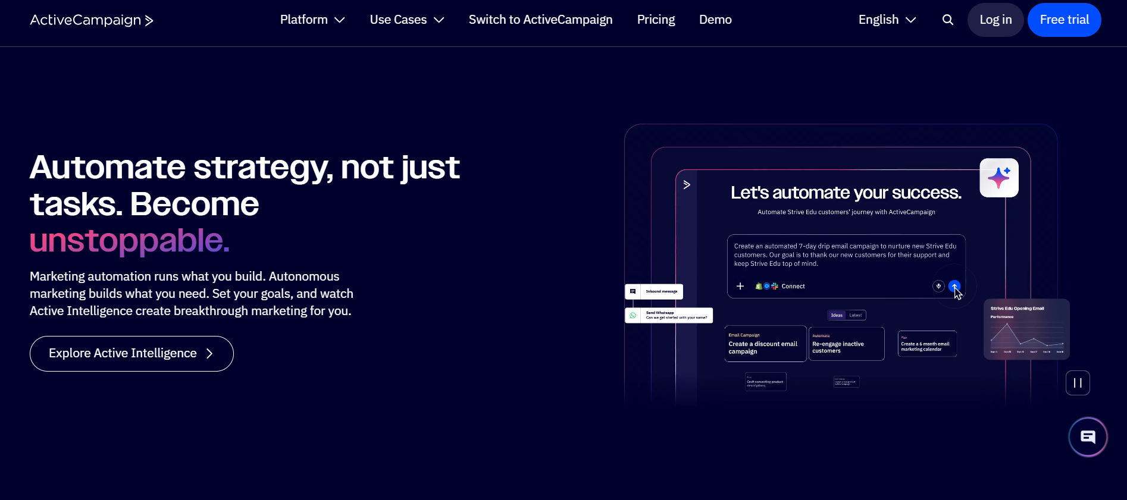
Task: Click the ActiveCampaign logo
Action: [x=92, y=20]
